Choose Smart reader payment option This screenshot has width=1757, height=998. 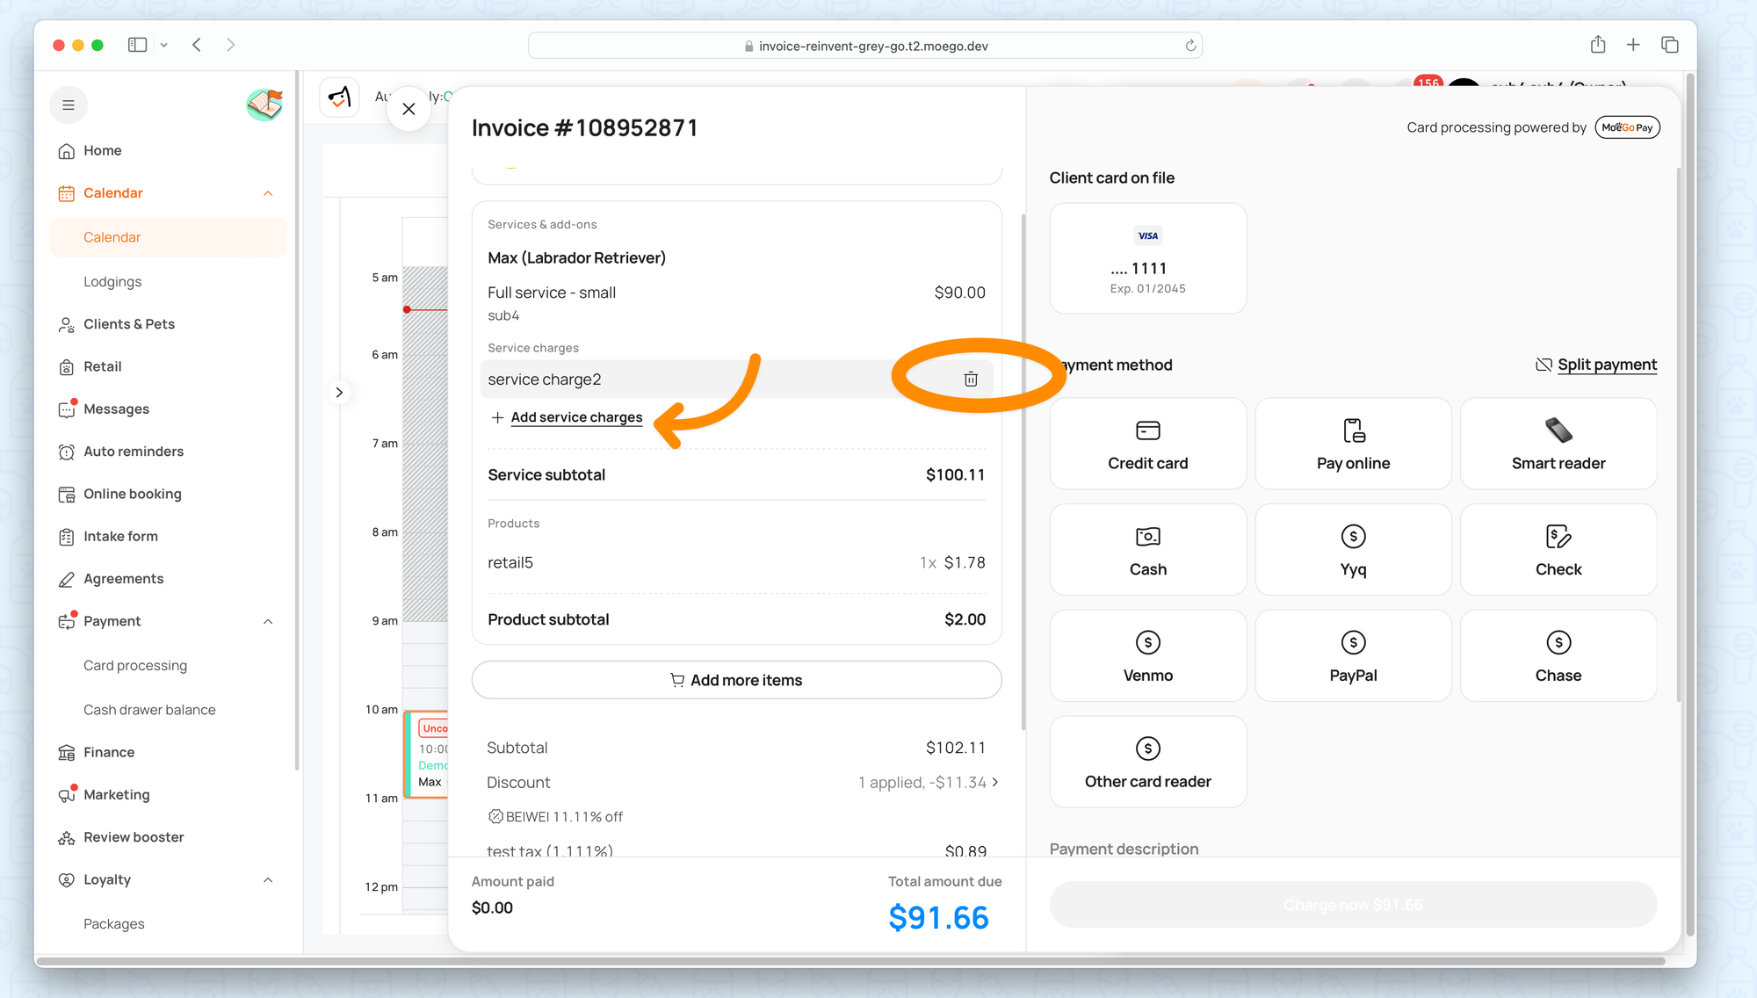point(1558,444)
